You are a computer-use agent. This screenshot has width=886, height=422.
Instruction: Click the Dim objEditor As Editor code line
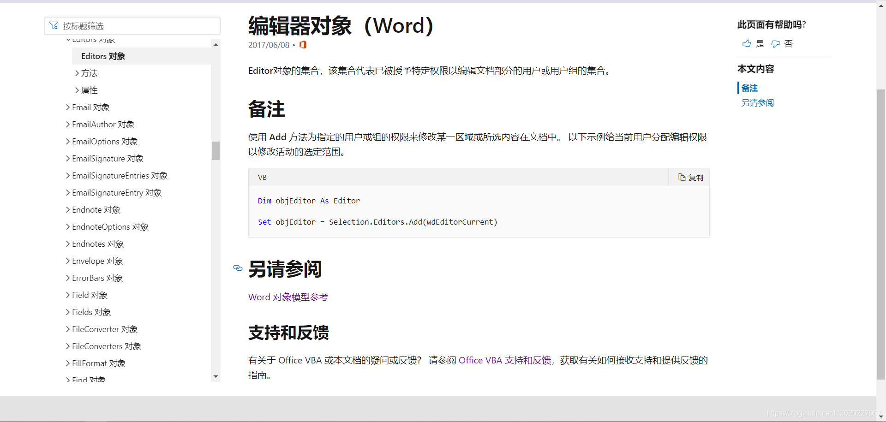pos(309,201)
